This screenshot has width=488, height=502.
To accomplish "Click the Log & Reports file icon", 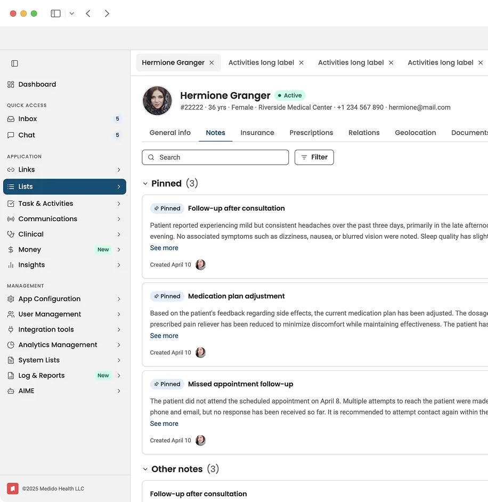I will (11, 376).
